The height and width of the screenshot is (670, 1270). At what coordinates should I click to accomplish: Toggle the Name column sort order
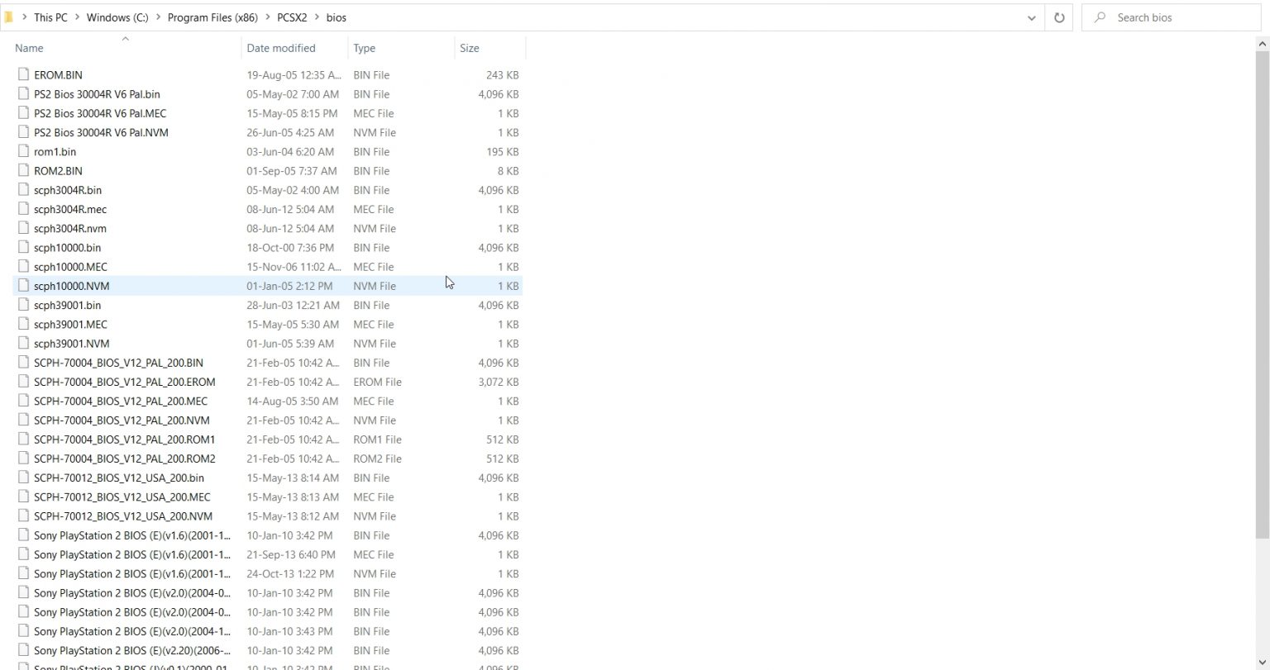pos(29,48)
